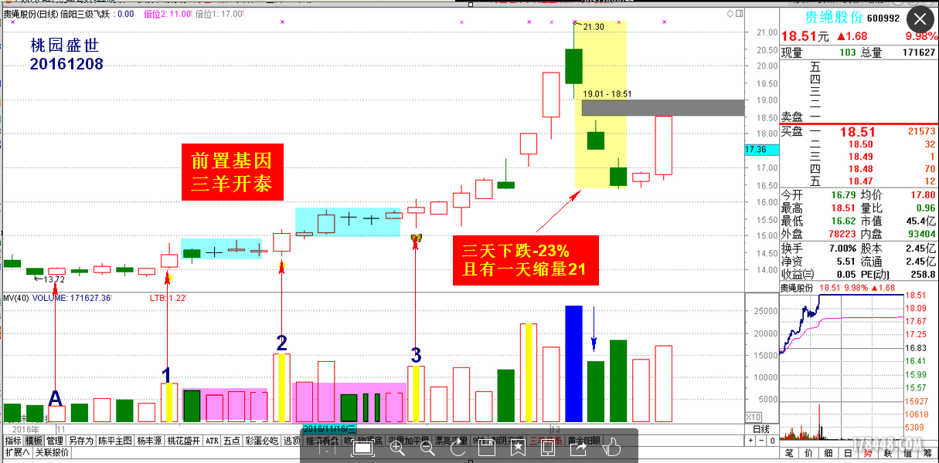939x463 pixels.
Task: Share the image with the arrow icon
Action: pyautogui.click(x=577, y=446)
